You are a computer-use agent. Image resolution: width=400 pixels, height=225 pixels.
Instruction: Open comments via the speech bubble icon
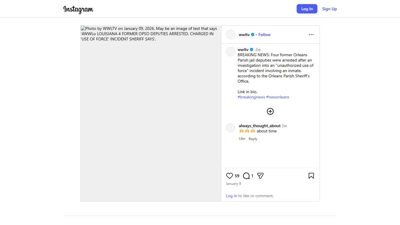pyautogui.click(x=246, y=176)
